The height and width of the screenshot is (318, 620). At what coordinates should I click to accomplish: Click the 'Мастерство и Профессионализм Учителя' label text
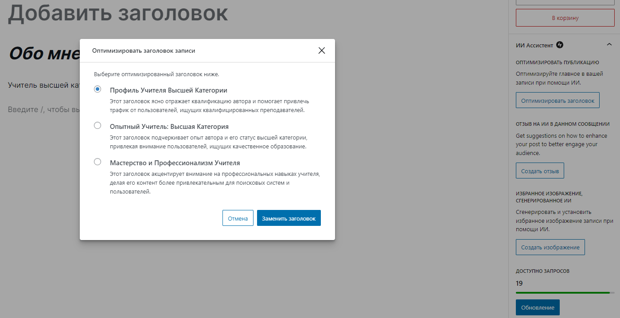point(175,163)
